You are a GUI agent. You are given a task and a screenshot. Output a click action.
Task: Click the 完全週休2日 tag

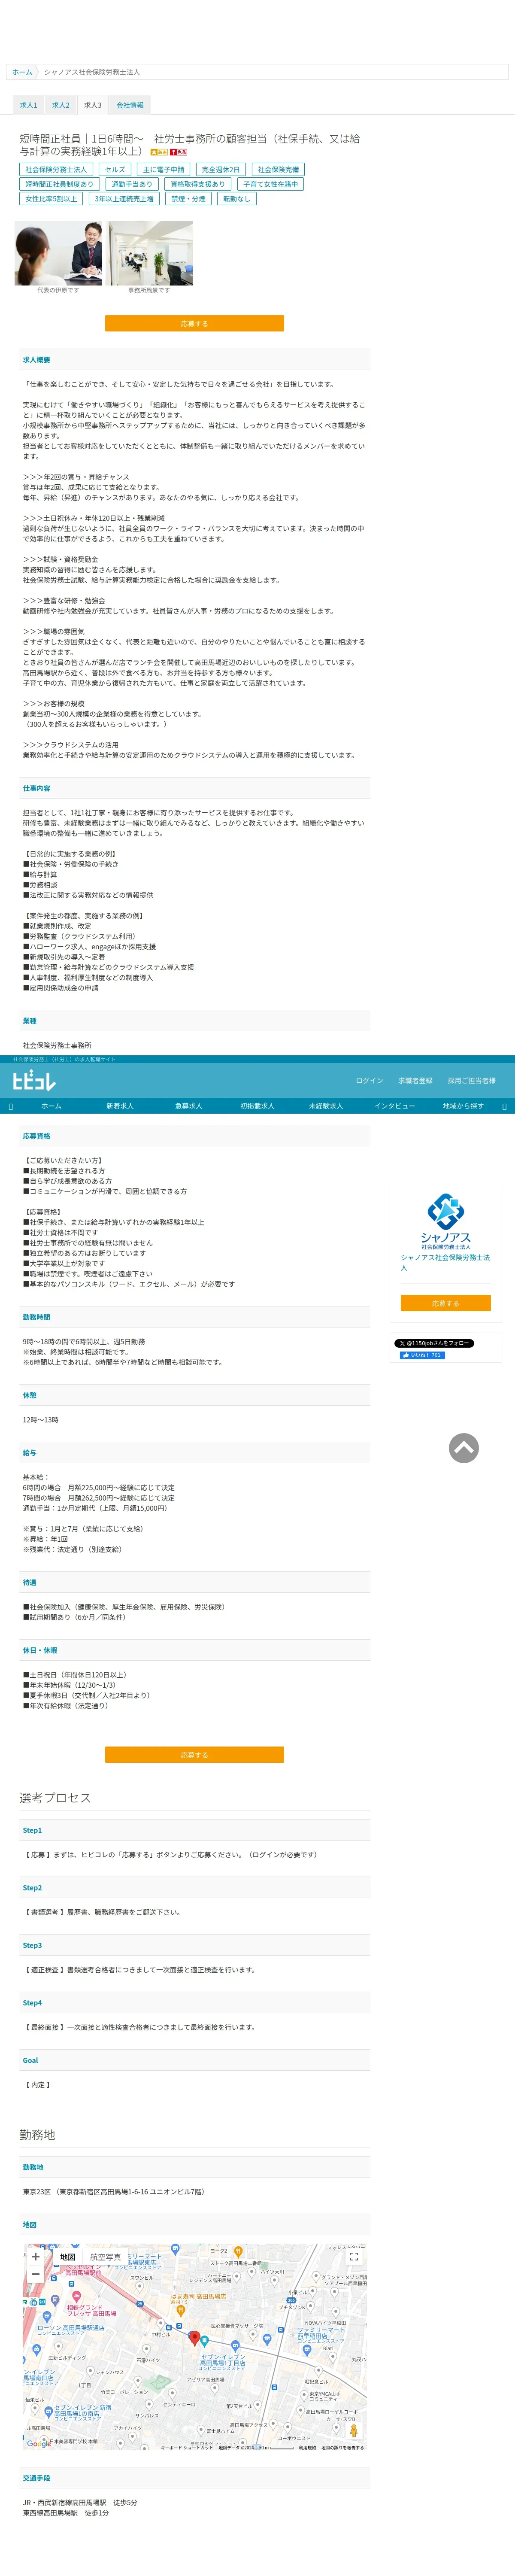[221, 170]
